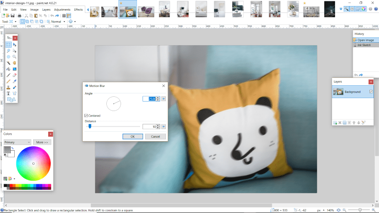This screenshot has height=213, width=379.
Task: Select the Text tool in toolbox
Action: 8,93
